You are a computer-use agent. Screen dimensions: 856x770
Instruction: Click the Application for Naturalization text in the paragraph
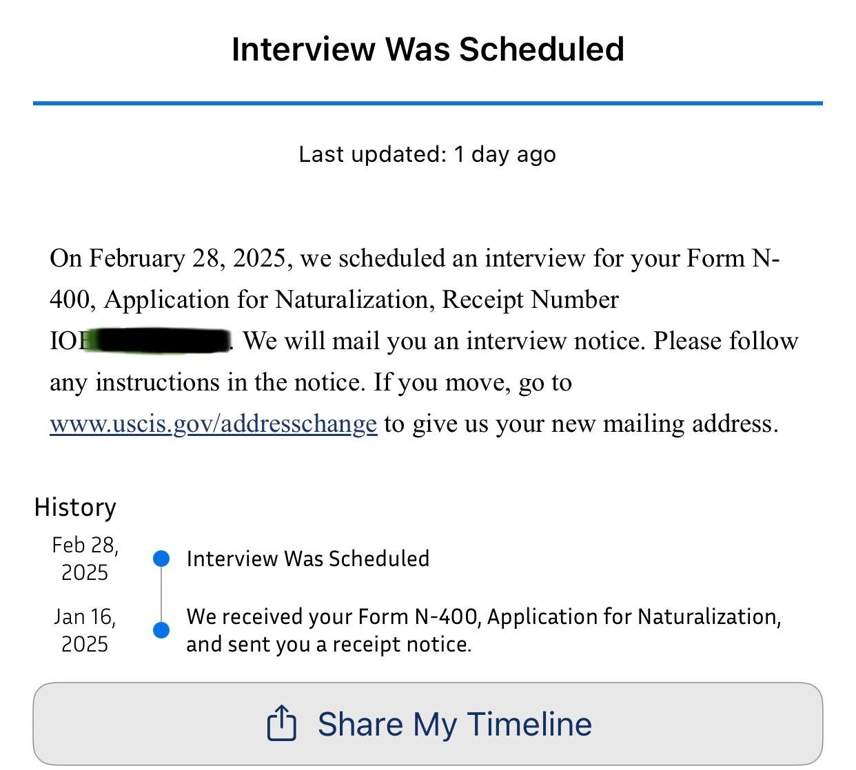(269, 300)
